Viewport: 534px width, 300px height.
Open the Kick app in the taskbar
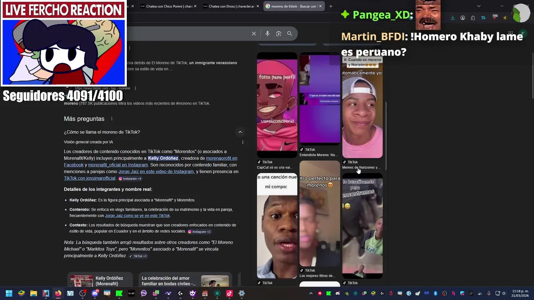[119, 293]
